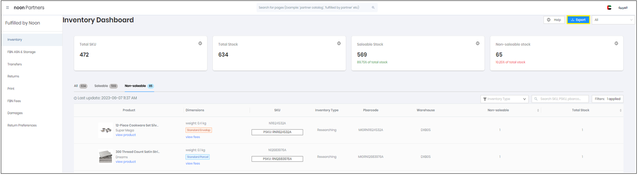
Task: Click SKU N12683976A text
Action: coord(277,150)
